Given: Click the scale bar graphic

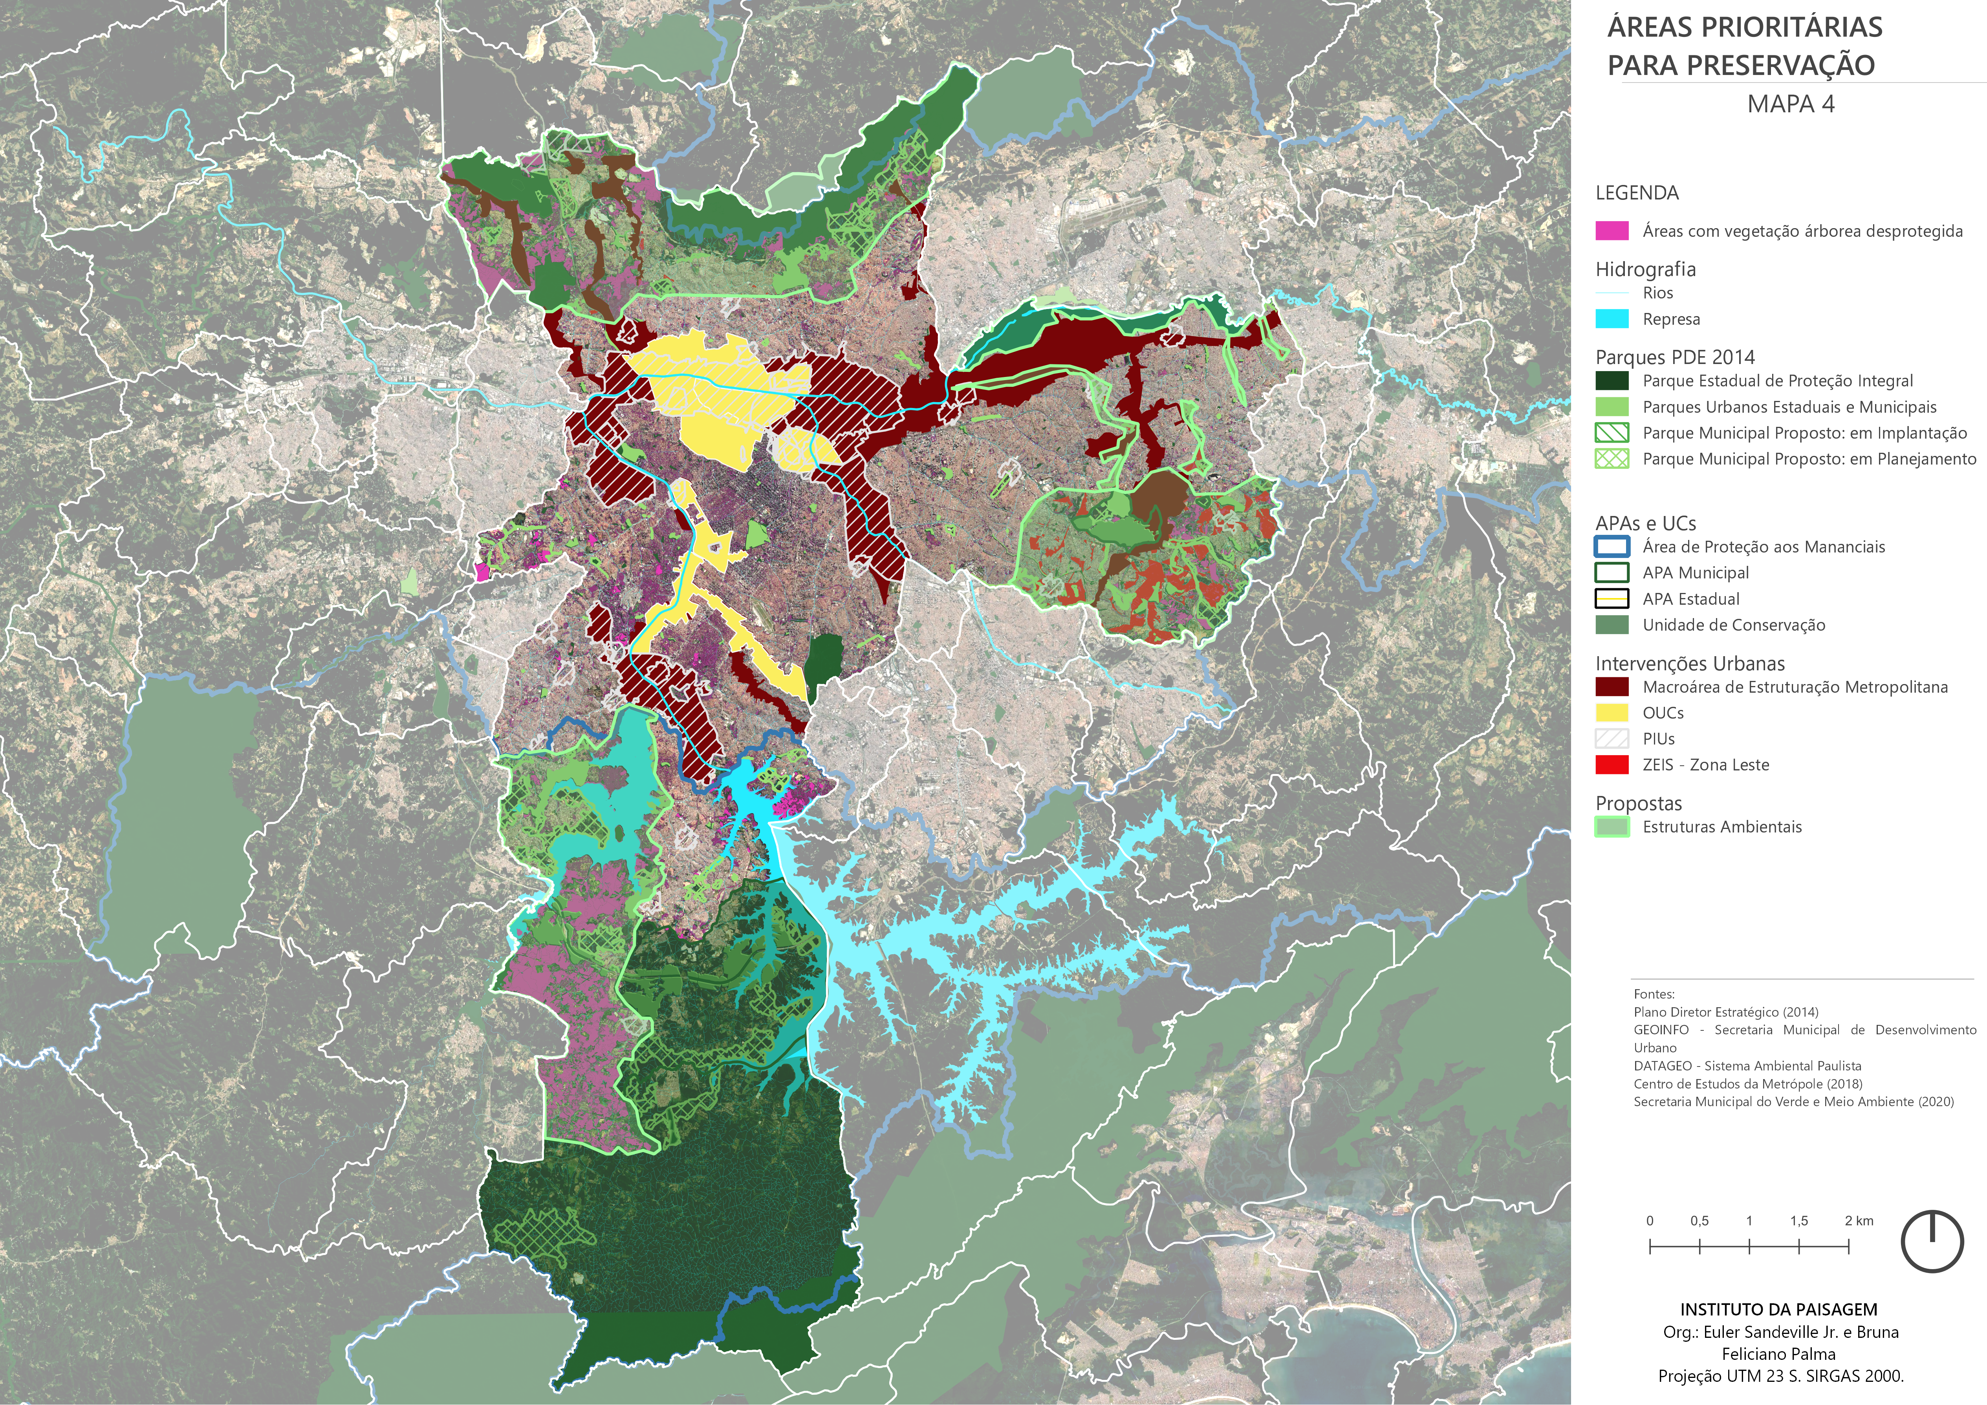Looking at the screenshot, I should 1749,1247.
